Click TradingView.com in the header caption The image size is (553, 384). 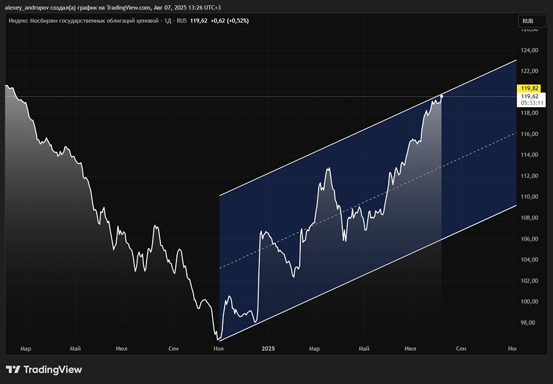[129, 7]
